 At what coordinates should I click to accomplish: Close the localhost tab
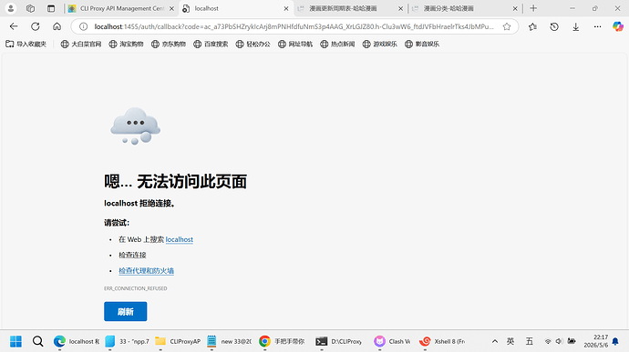(x=286, y=8)
